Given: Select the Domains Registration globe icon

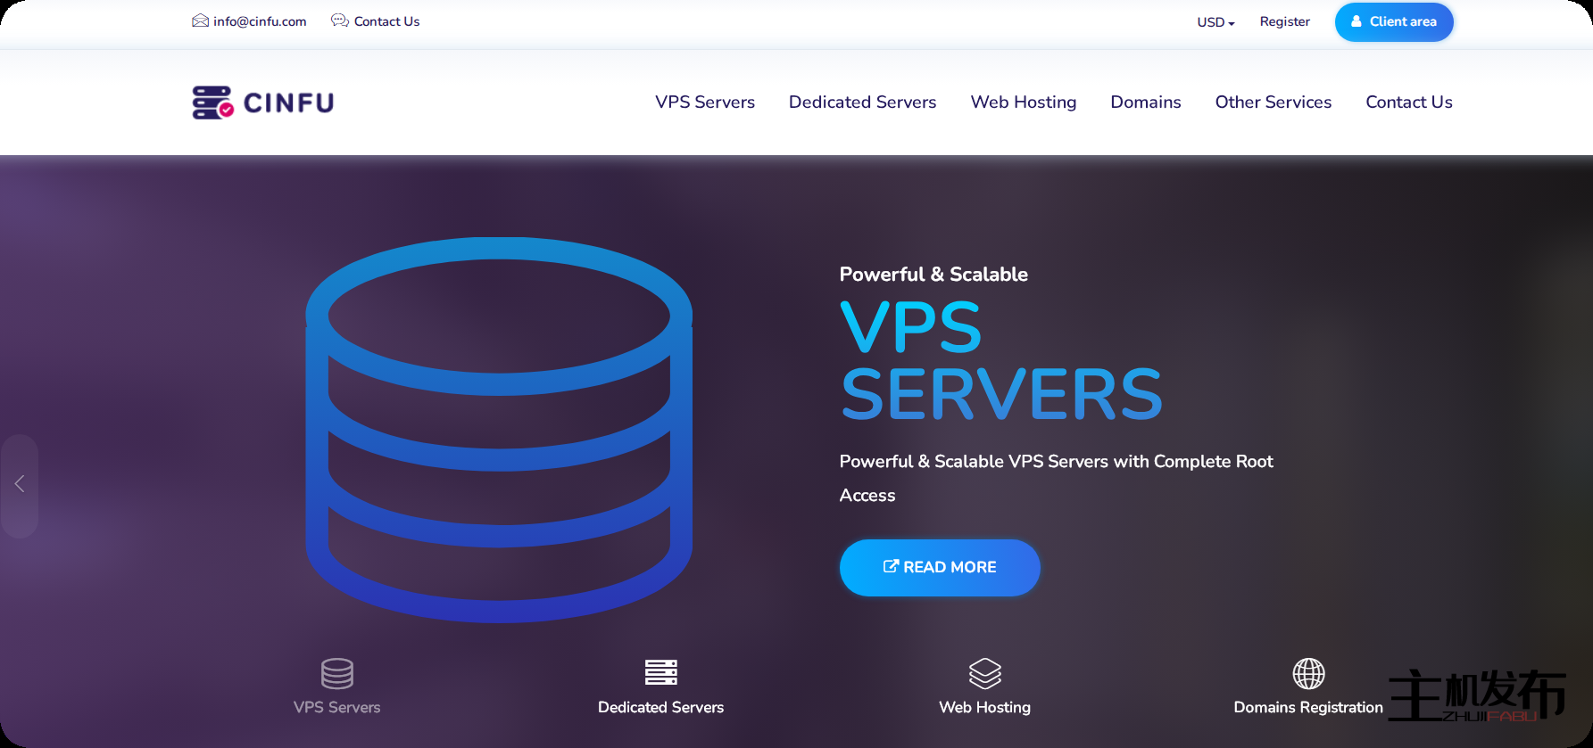Looking at the screenshot, I should pos(1308,673).
